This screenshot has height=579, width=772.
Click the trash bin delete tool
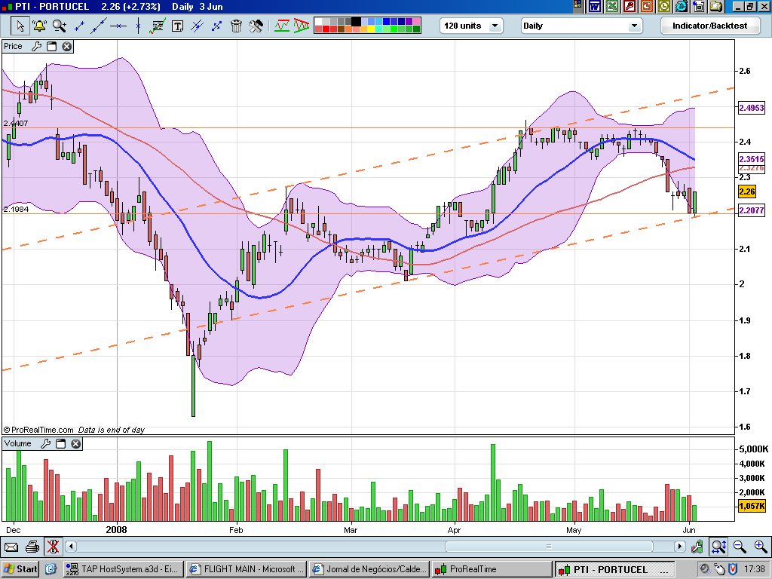(236, 26)
